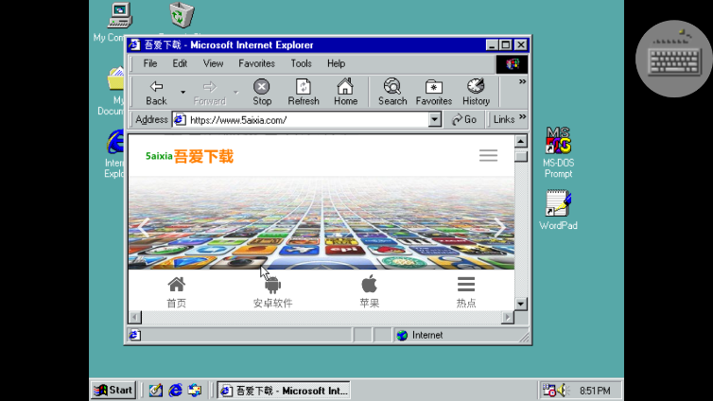Screen dimensions: 713x401
Task: Show next banner slide arrow
Action: click(499, 227)
